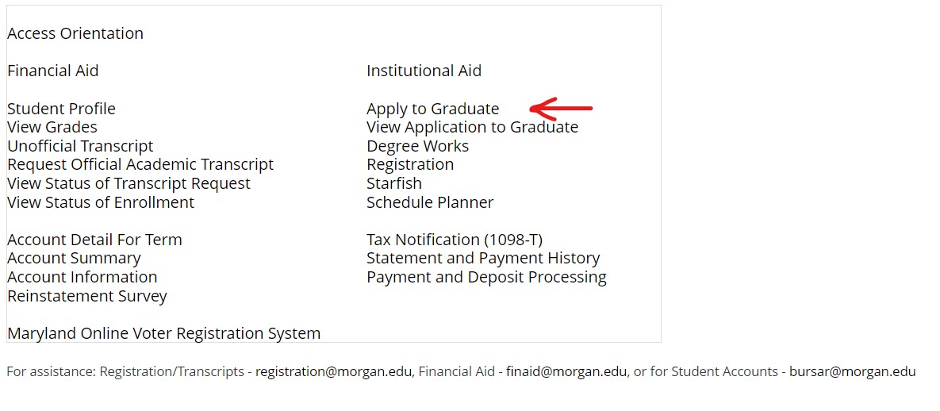Check View Status of Enrollment
Viewport: 940px width, 411px height.
point(101,202)
